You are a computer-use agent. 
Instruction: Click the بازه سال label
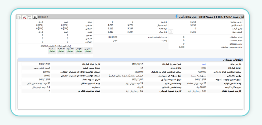point(163,32)
